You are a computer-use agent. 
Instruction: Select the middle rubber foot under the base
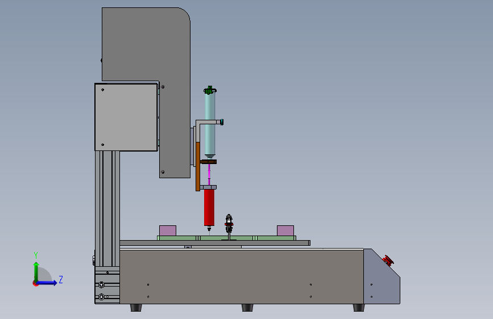click(x=247, y=308)
